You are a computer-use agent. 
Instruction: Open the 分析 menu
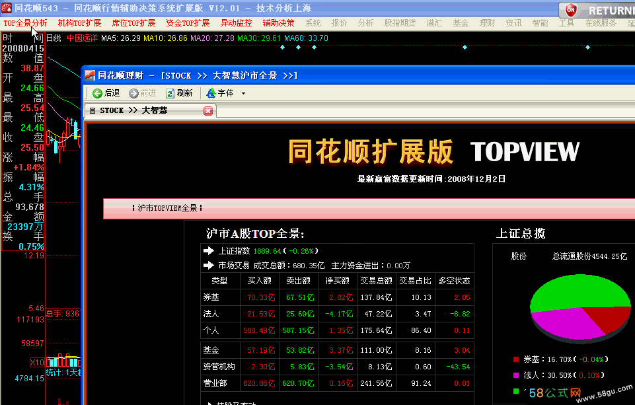(365, 23)
